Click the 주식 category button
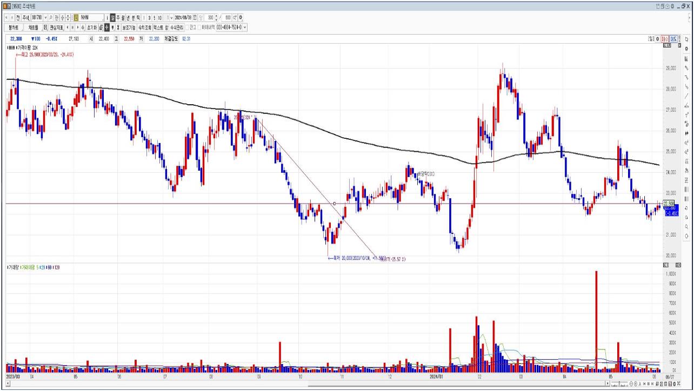The image size is (694, 391). coord(25,18)
